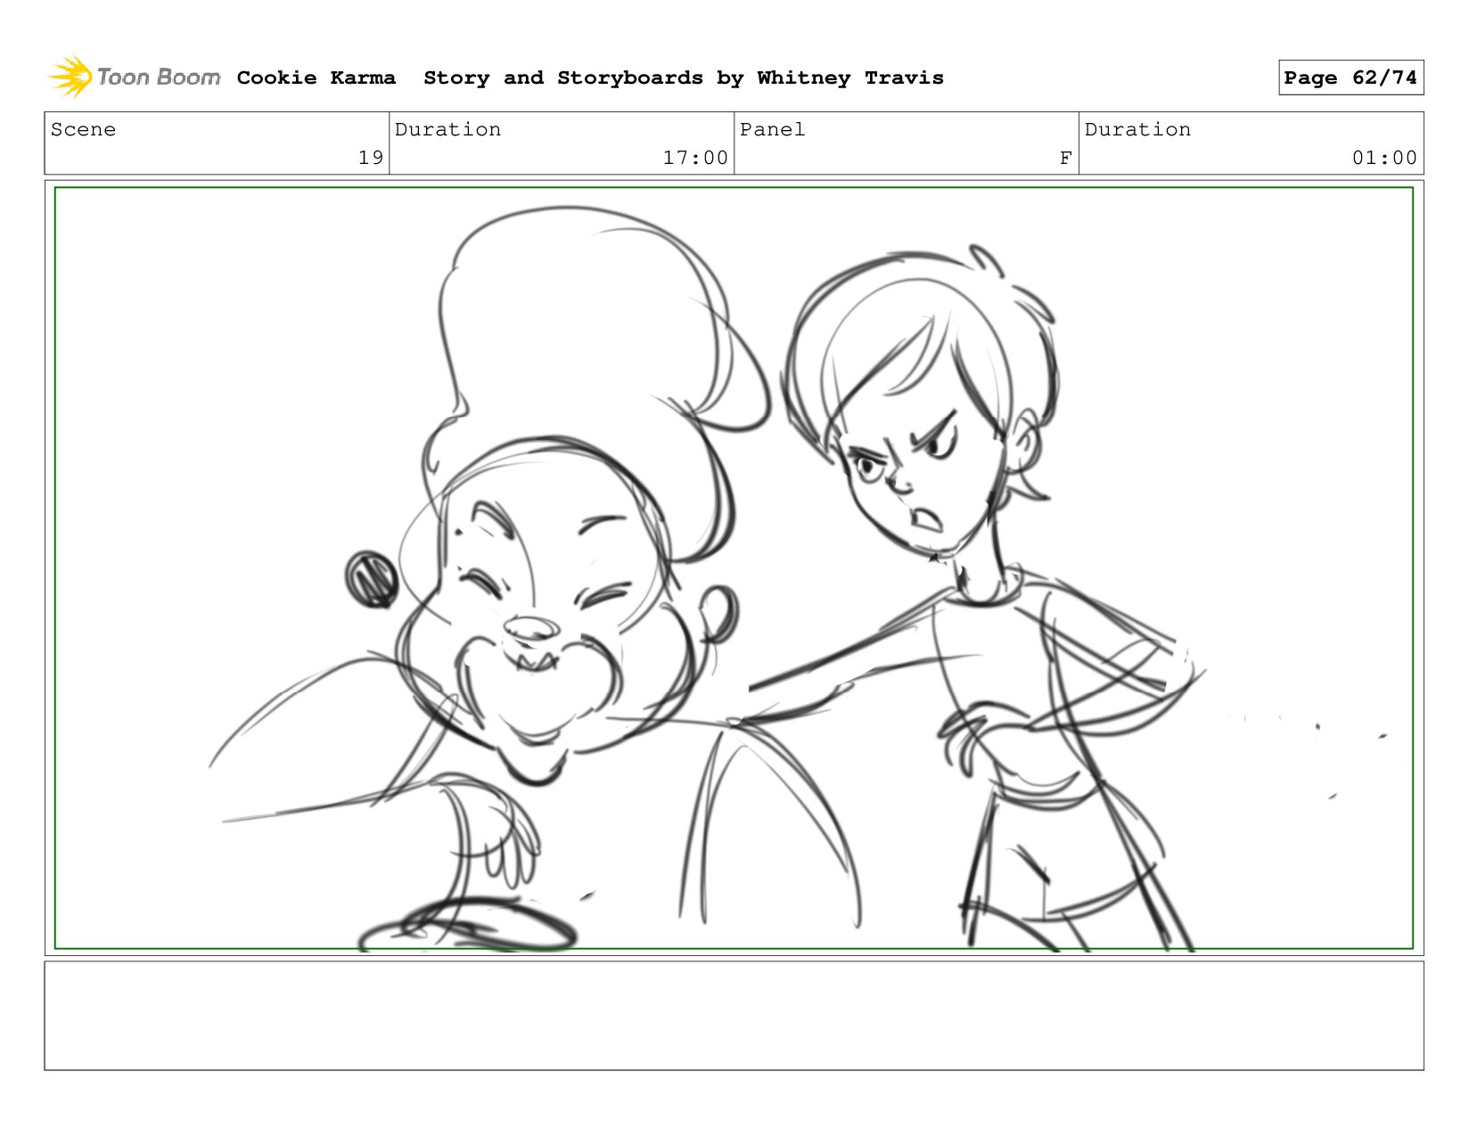The image size is (1469, 1137).
Task: Click the 'Page 62/74' box
Action: (1350, 78)
